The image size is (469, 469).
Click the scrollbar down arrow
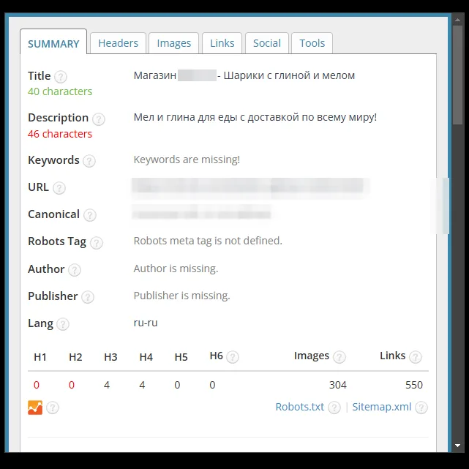pos(457,446)
